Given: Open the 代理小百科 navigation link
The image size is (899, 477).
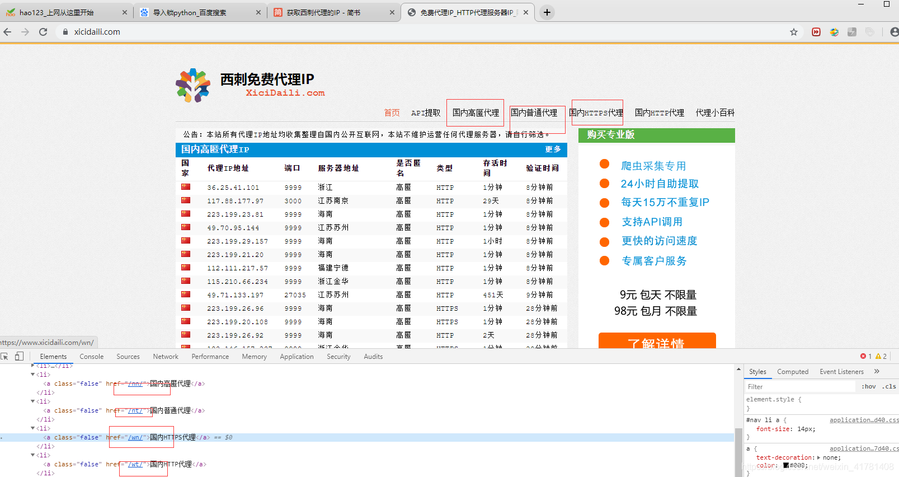Looking at the screenshot, I should (716, 113).
